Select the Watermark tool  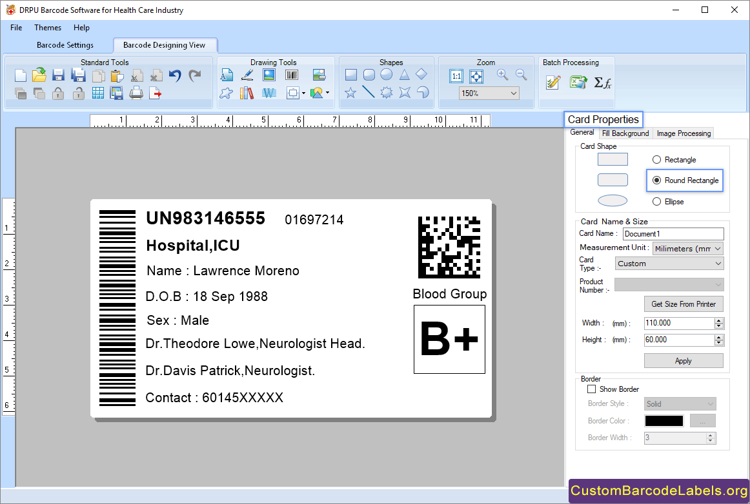click(x=269, y=93)
